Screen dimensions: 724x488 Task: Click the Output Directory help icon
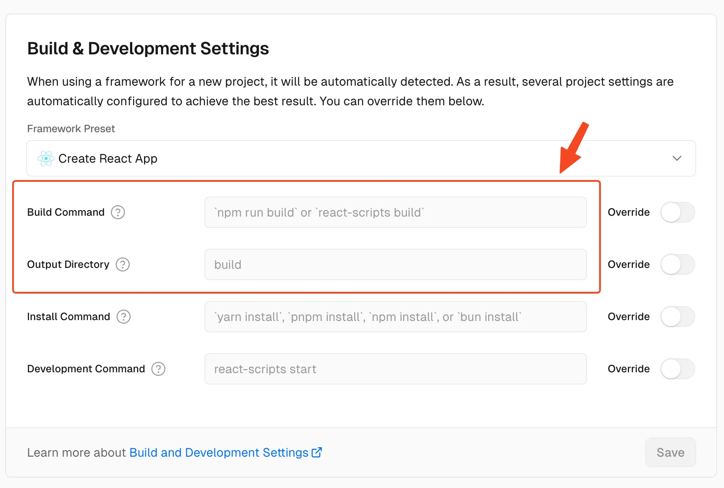point(123,264)
